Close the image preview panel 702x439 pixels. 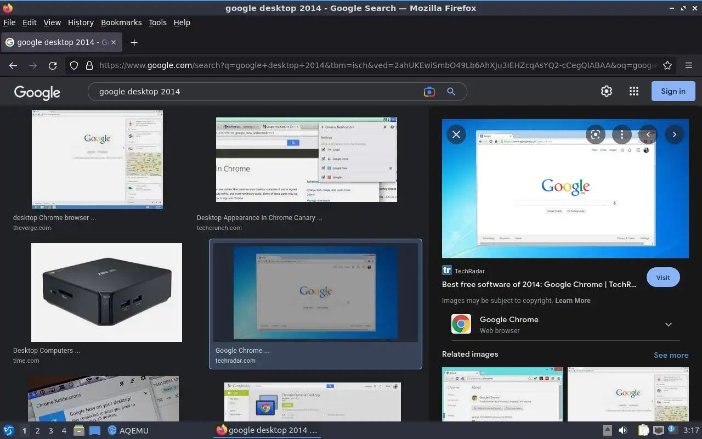tap(456, 134)
